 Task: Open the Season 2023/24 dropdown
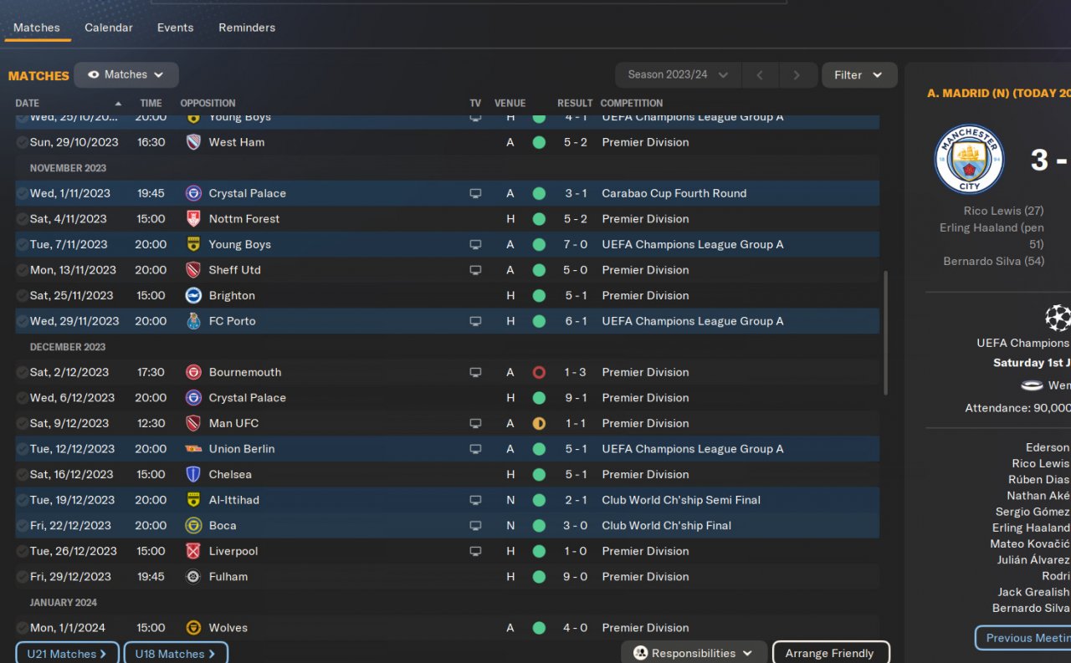click(x=677, y=74)
